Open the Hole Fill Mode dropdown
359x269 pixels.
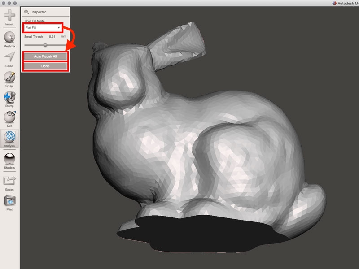pos(43,28)
